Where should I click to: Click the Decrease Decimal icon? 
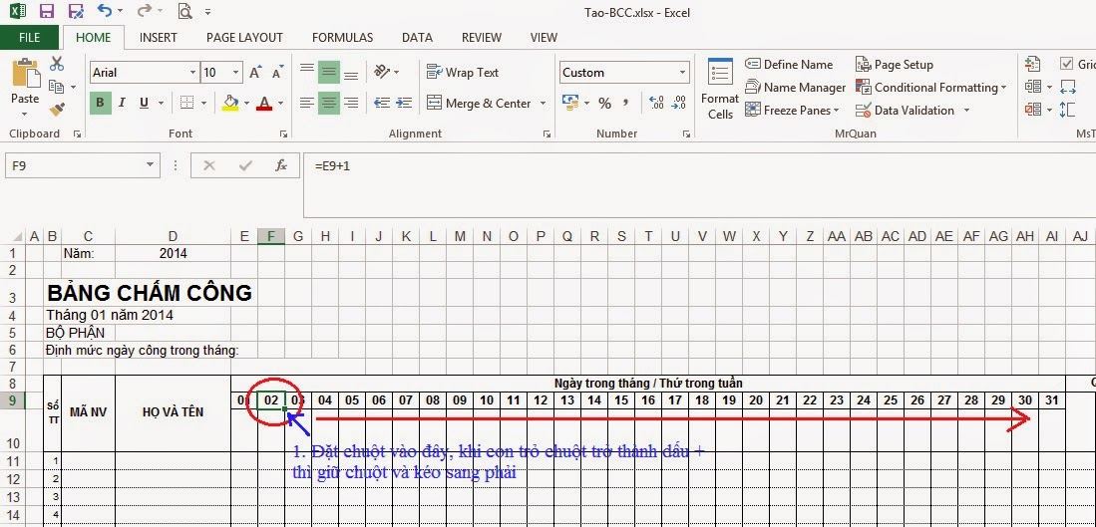click(x=679, y=103)
